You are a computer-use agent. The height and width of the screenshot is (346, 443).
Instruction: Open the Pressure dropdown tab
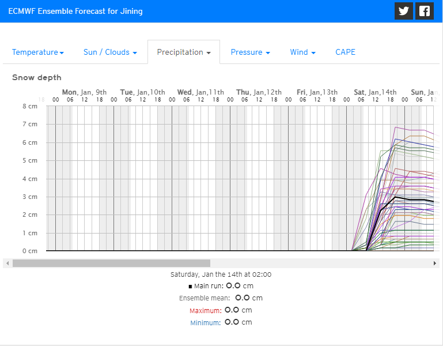[251, 52]
